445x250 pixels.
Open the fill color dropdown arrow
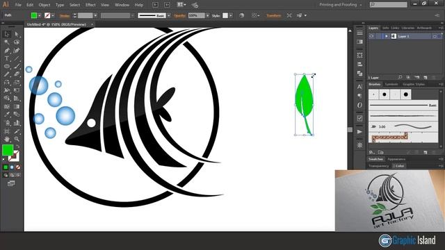(40, 15)
